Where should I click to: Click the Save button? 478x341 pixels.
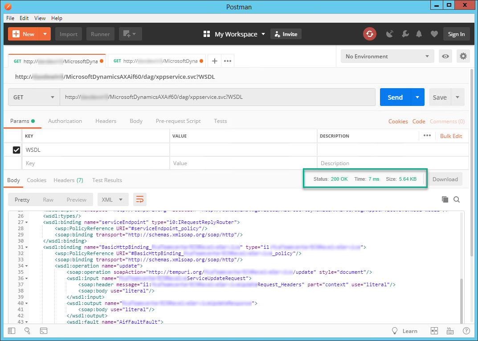(440, 97)
